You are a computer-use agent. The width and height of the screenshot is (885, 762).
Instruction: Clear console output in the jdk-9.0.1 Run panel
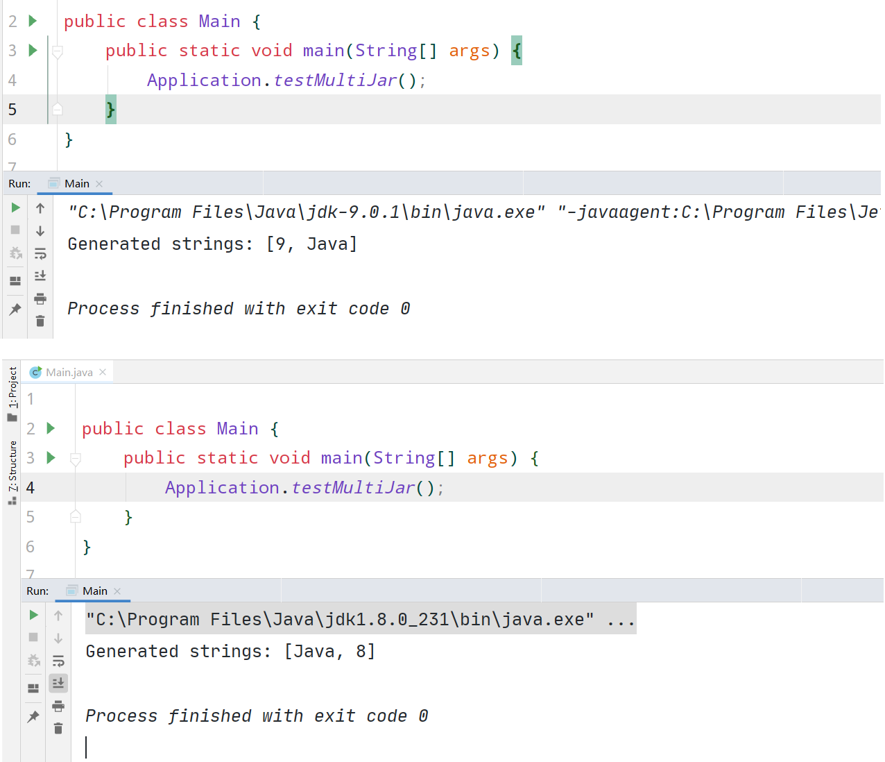(40, 321)
